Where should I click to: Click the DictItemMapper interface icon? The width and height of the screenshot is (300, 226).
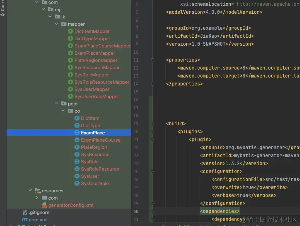click(x=70, y=31)
